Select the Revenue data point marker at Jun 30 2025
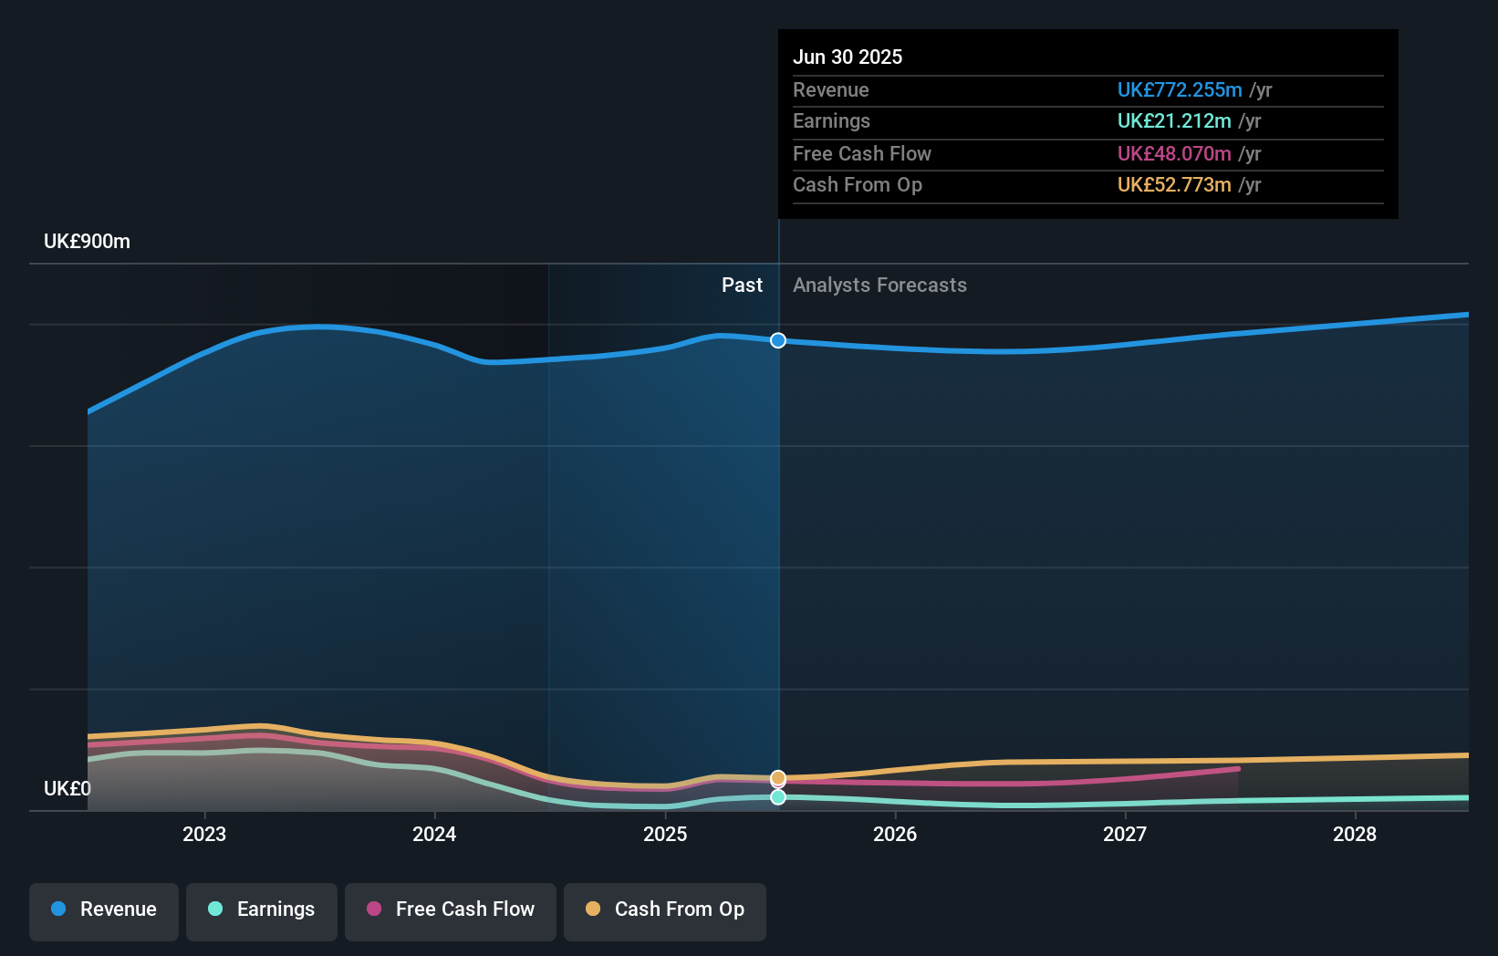 [777, 340]
